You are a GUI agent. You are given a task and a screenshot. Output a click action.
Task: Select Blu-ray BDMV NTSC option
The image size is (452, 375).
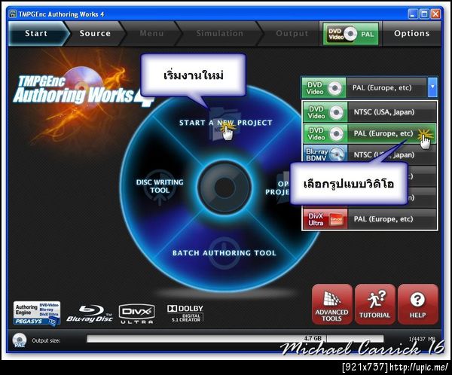tap(370, 154)
